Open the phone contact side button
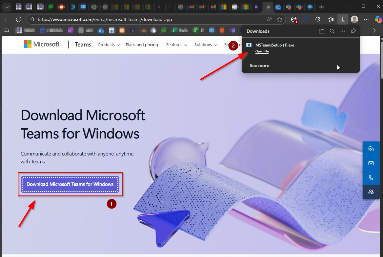 [371, 177]
